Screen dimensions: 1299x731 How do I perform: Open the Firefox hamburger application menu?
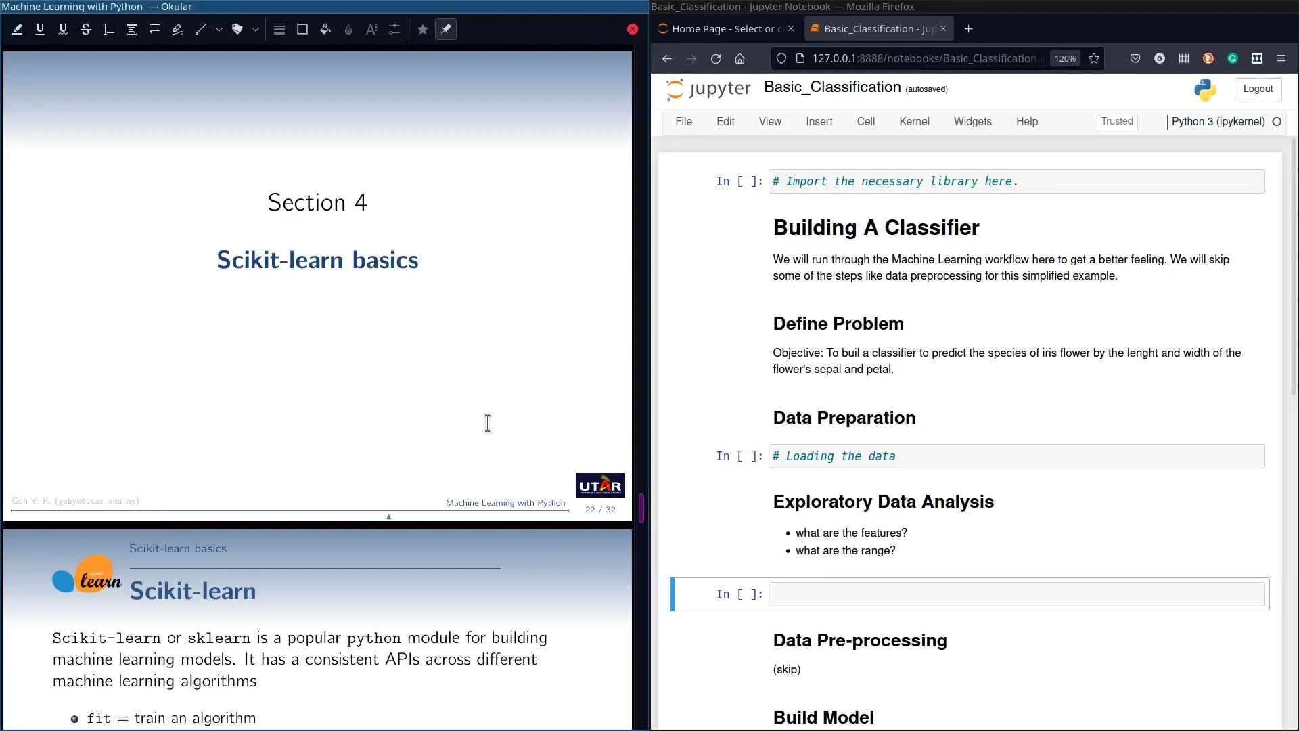(1281, 59)
